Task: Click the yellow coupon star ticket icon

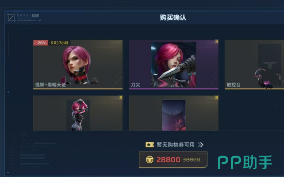Action: click(150, 145)
